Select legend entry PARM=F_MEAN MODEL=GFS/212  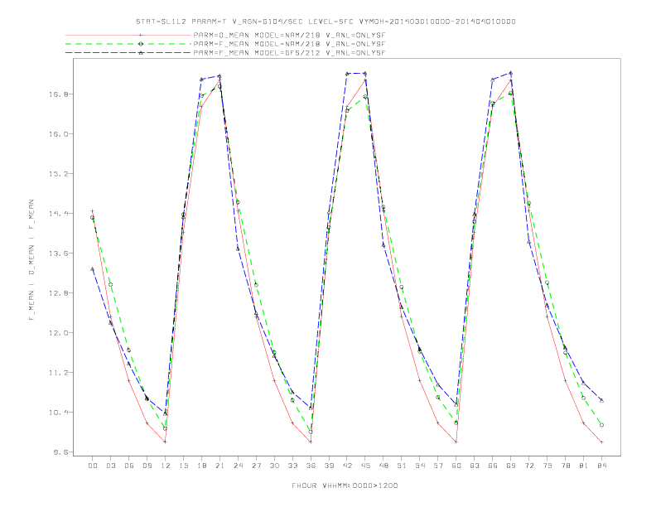[289, 53]
